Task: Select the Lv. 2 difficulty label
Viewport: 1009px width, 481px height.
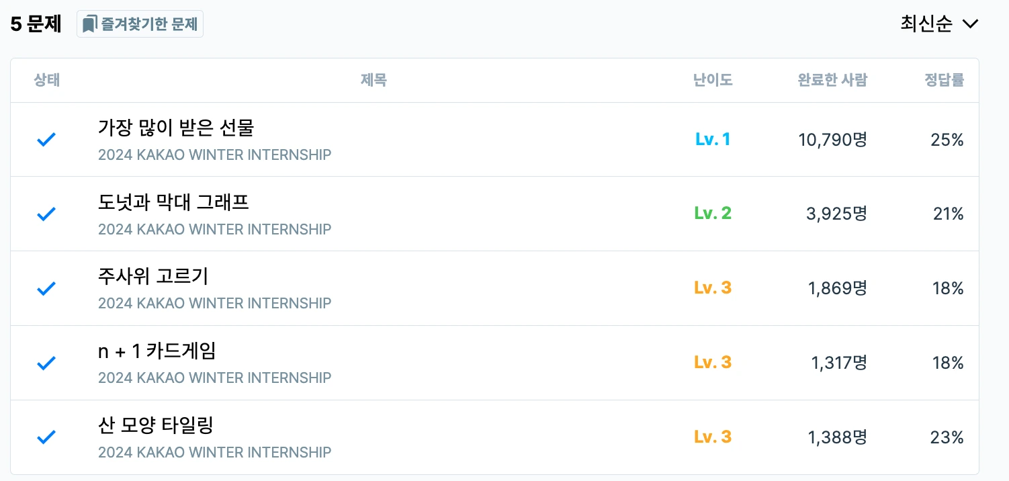Action: point(713,214)
